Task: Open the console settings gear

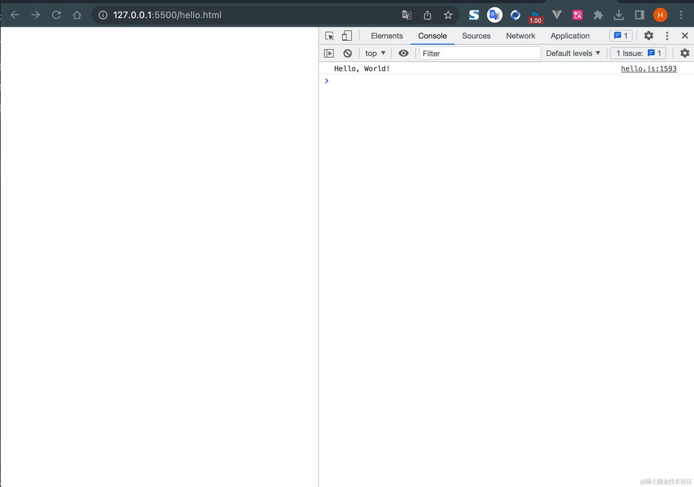Action: pos(685,53)
